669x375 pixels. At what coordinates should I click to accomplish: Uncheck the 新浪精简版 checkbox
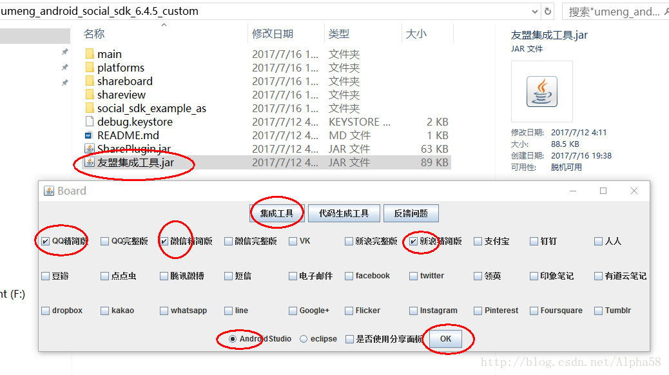[x=413, y=240]
